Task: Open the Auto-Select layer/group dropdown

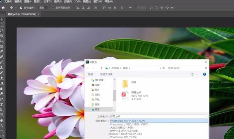Action: (x=43, y=8)
